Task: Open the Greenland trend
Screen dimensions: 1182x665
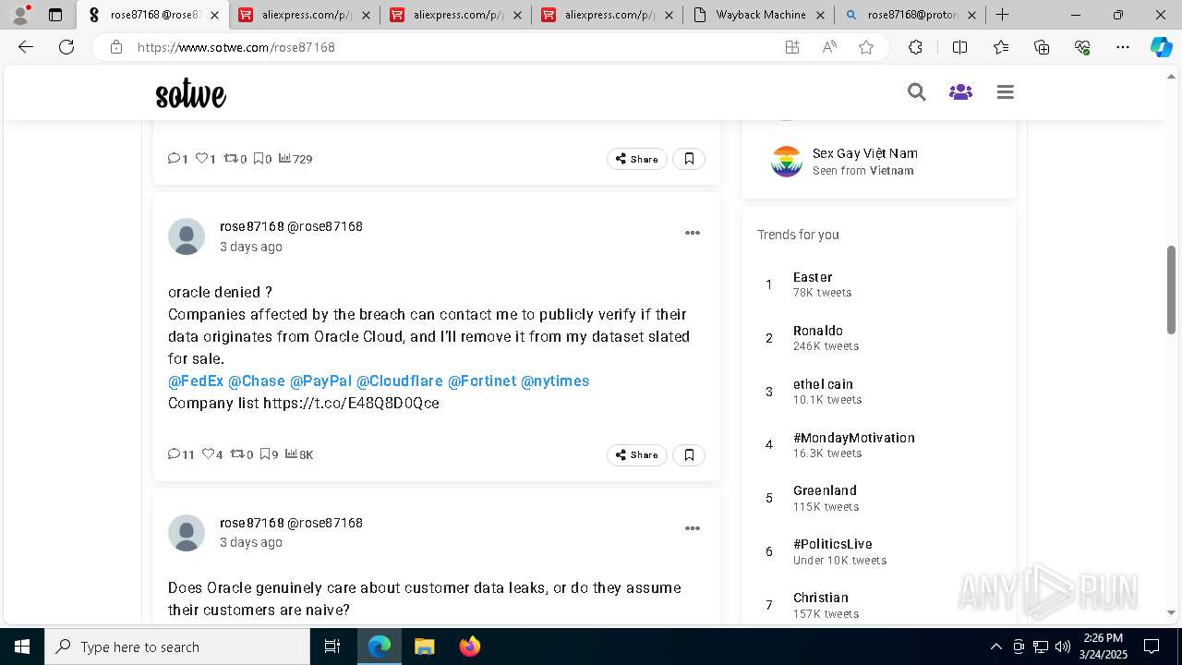Action: [825, 490]
